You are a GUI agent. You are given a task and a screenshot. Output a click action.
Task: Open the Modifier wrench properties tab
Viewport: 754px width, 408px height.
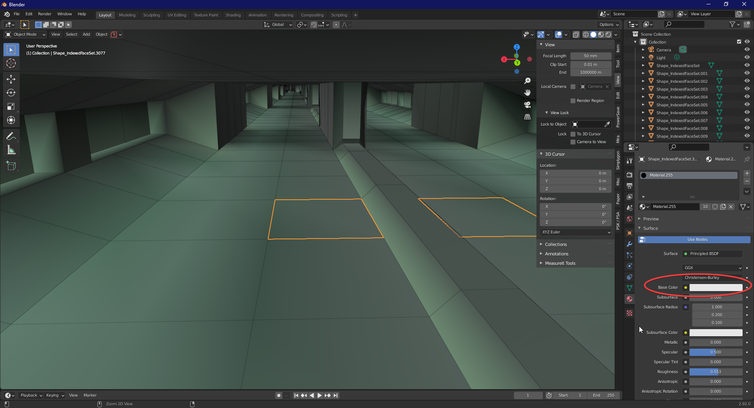[630, 244]
